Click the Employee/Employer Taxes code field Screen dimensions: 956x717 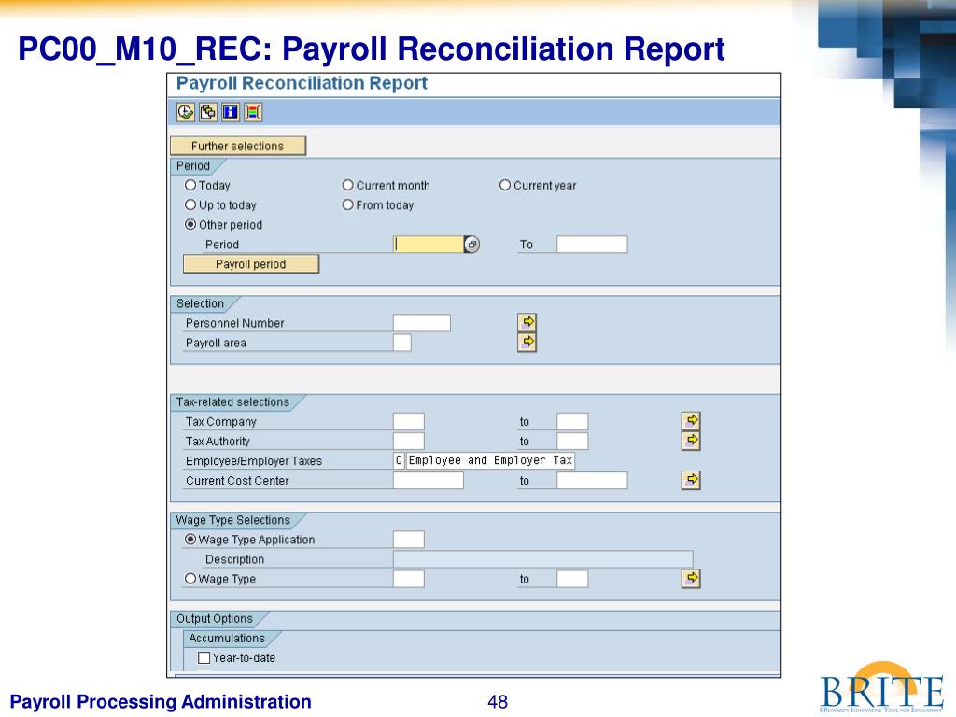tap(399, 460)
